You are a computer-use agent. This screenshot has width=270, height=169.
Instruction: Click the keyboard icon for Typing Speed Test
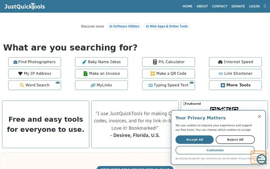coord(151,86)
